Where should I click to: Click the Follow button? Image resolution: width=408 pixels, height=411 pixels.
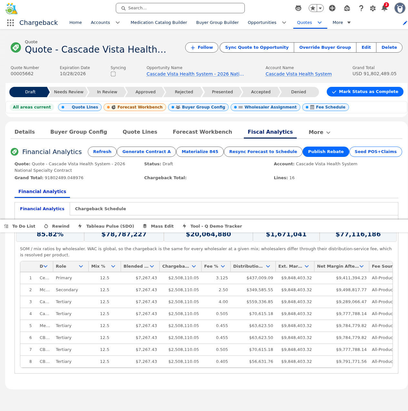(202, 47)
